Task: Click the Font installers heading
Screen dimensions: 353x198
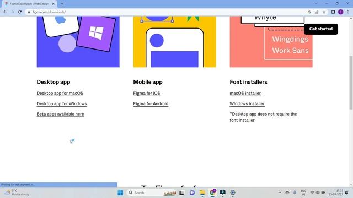Action: pos(248,82)
